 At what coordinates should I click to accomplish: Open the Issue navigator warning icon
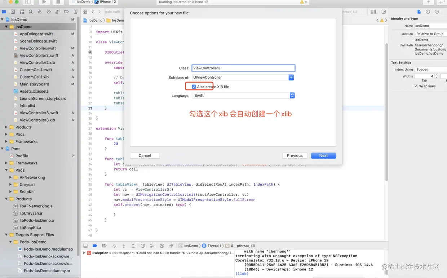pyautogui.click(x=40, y=12)
